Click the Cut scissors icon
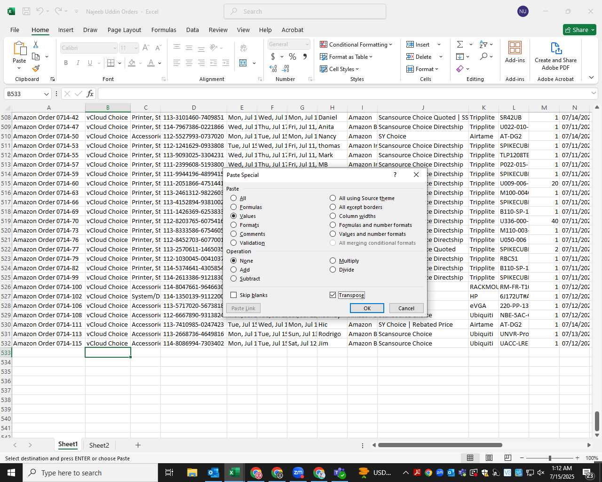This screenshot has height=482, width=602. tap(36, 44)
